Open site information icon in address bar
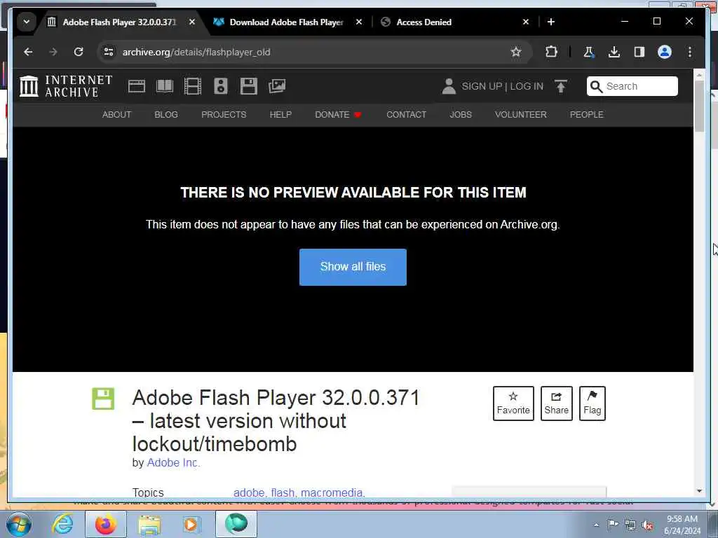718x538 pixels. coord(109,52)
